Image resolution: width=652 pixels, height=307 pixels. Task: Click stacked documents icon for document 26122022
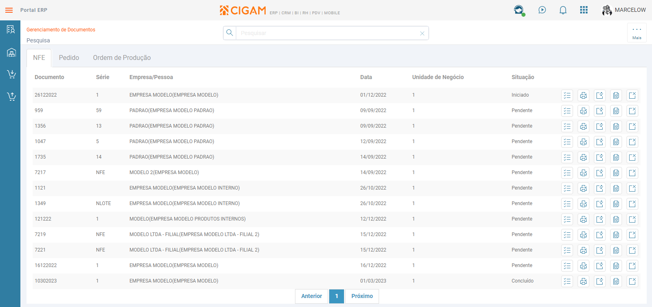point(616,95)
